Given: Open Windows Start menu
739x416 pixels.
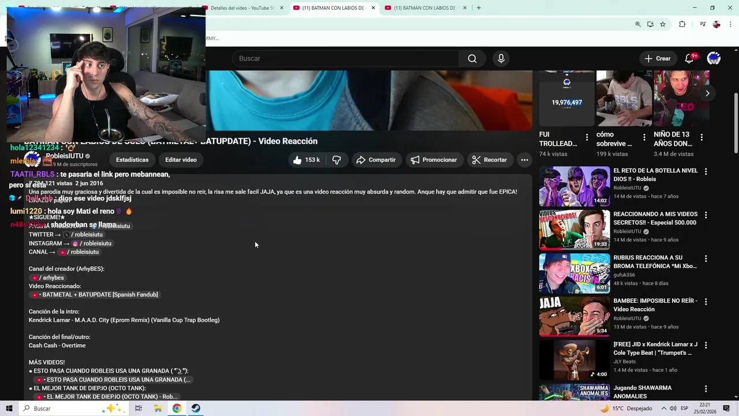Looking at the screenshot, I should [9, 408].
